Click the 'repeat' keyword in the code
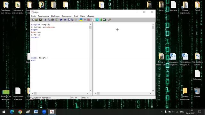The image size is (205, 115). pos(35,37)
